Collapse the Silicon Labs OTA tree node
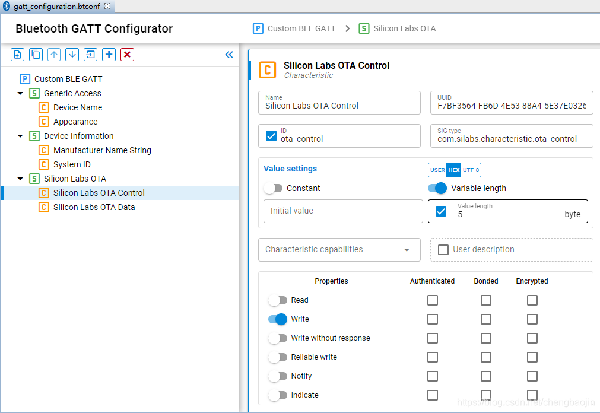Viewport: 600px width, 413px height. tap(20, 179)
